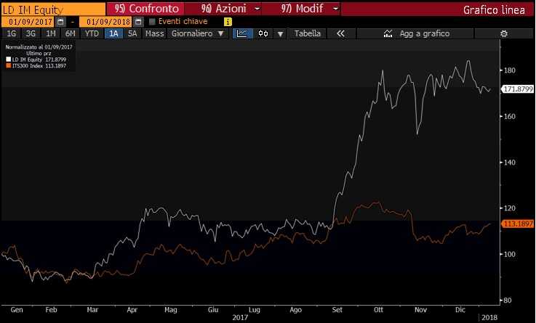Open chart settings gear icon

pos(503,33)
